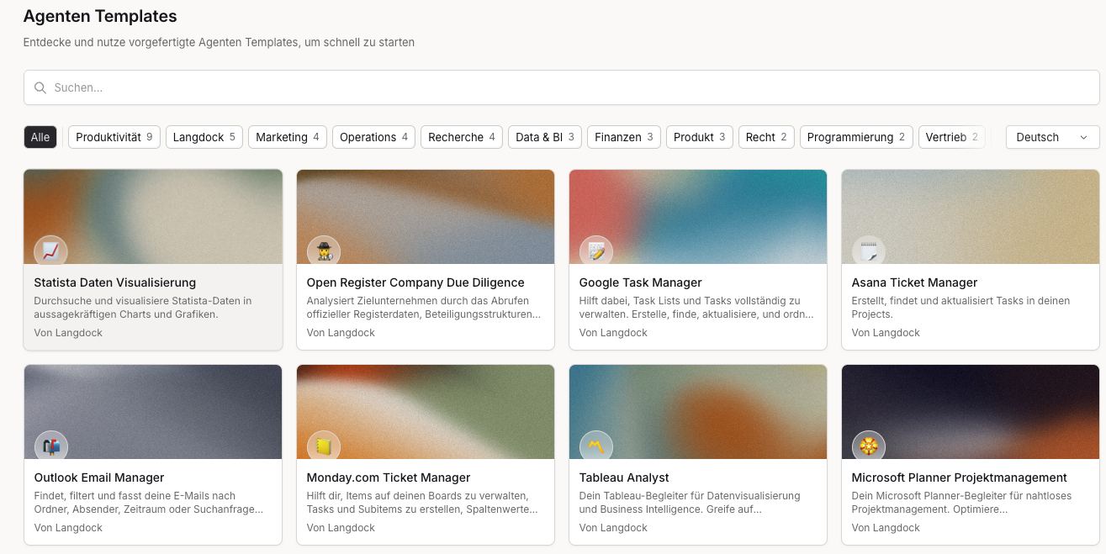The image size is (1106, 554).
Task: Click 'Von Langdock' under Tableau Analyst
Action: (613, 528)
